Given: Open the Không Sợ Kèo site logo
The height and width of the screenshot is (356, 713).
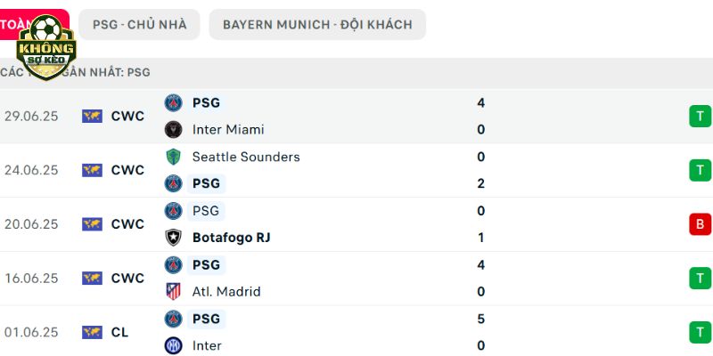Looking at the screenshot, I should [x=46, y=47].
